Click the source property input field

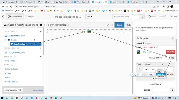(161, 90)
